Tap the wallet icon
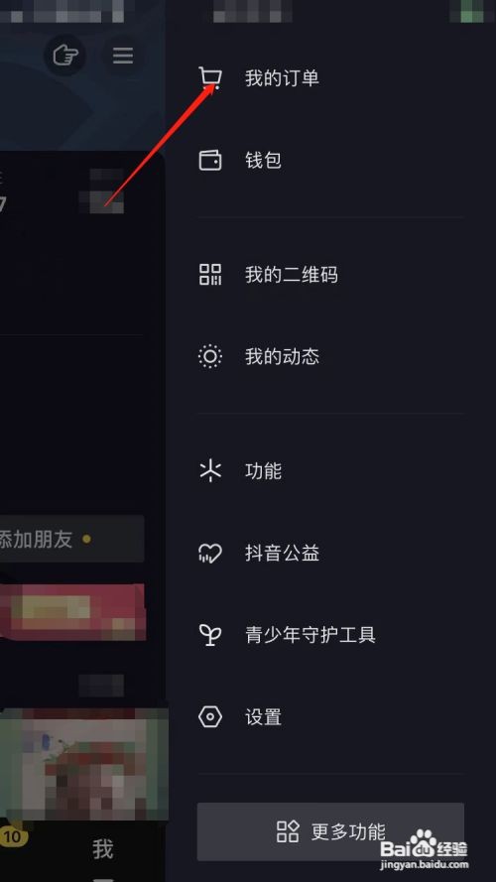Viewport: 496px width, 882px height. [210, 161]
